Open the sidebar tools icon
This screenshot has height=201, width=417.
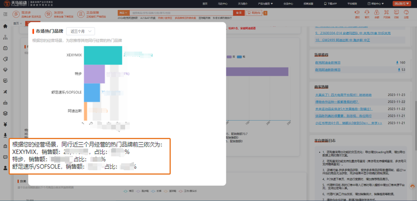pyautogui.click(x=5, y=92)
